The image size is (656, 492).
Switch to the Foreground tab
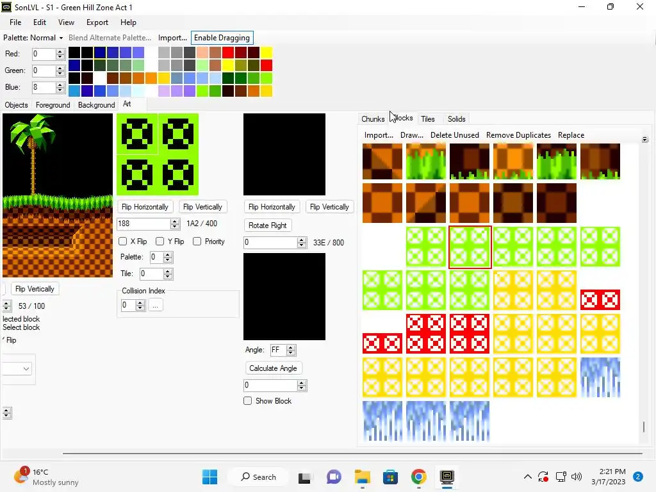(53, 105)
